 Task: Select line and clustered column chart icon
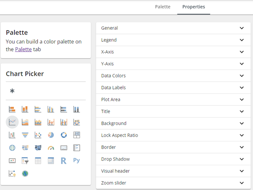[64, 122]
